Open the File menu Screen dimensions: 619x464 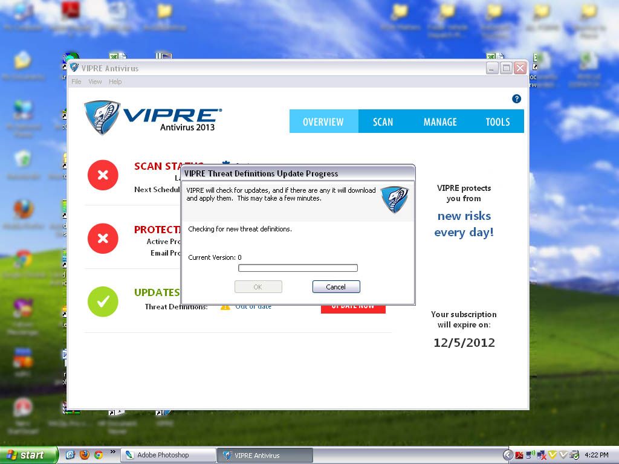[76, 82]
